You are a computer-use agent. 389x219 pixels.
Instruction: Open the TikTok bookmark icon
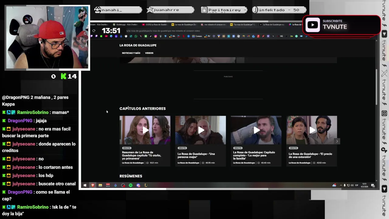[150, 36]
